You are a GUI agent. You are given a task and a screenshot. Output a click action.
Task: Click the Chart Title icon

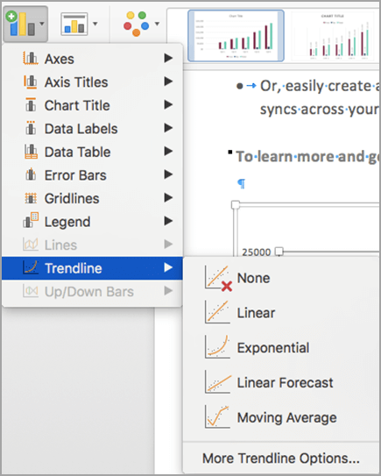31,104
